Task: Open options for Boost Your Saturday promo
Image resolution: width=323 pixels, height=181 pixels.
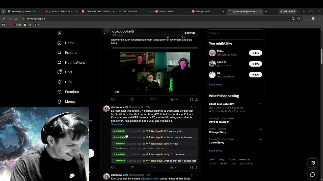Action: pos(260,104)
